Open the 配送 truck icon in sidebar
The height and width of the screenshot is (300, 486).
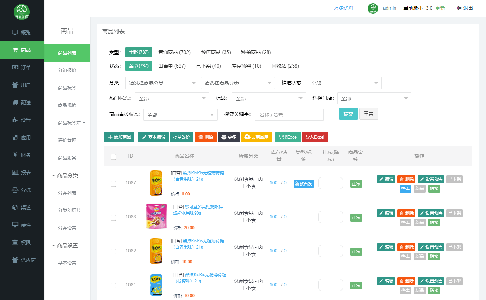pyautogui.click(x=15, y=103)
